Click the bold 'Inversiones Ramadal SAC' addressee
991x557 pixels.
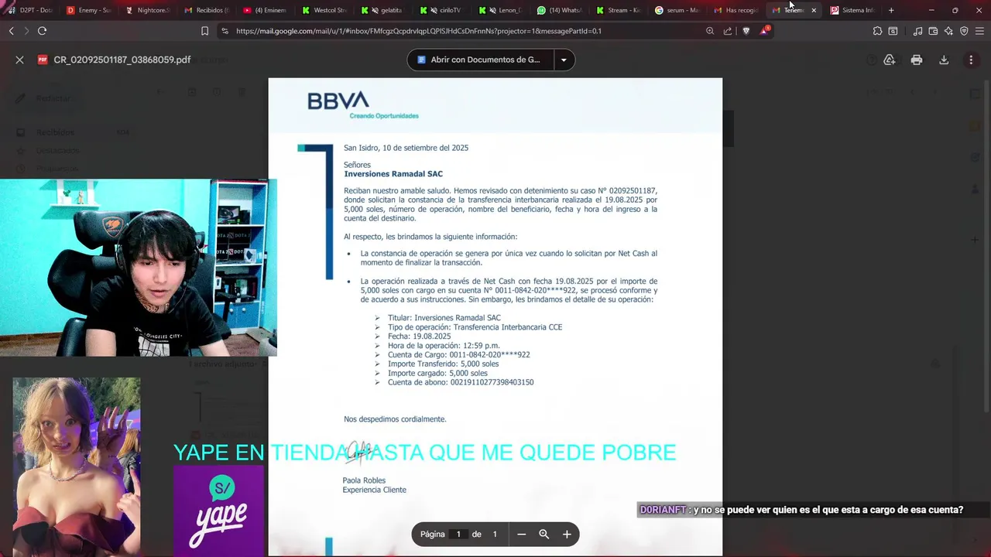pyautogui.click(x=393, y=174)
